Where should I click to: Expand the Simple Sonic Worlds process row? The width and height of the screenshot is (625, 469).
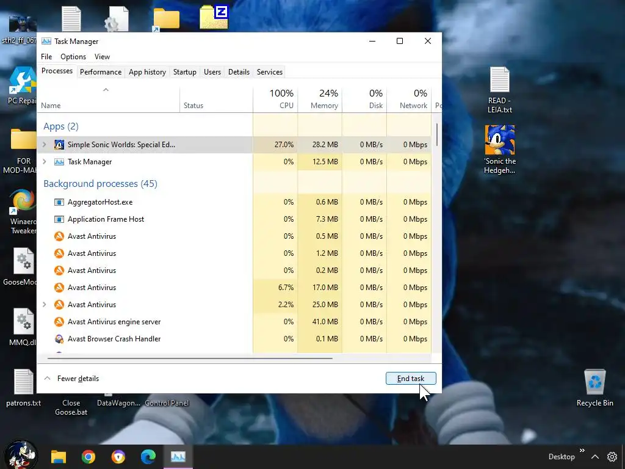click(x=45, y=144)
